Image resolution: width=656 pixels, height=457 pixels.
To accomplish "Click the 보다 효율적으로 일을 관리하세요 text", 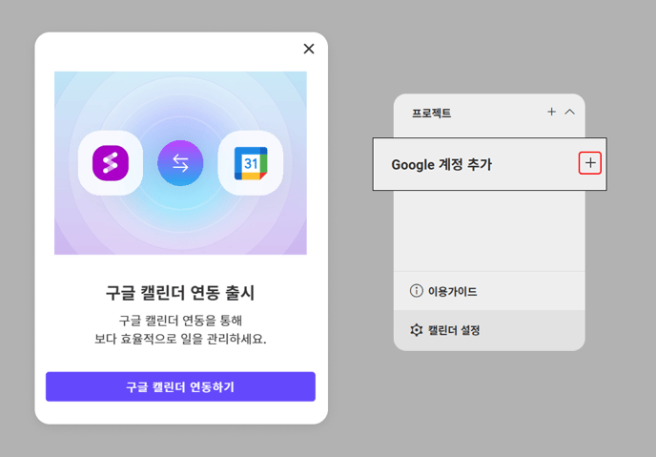I will pyautogui.click(x=180, y=339).
